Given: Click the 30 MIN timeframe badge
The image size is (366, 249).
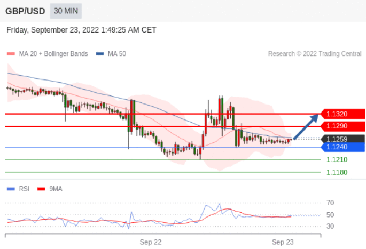Looking at the screenshot, I should pos(66,11).
